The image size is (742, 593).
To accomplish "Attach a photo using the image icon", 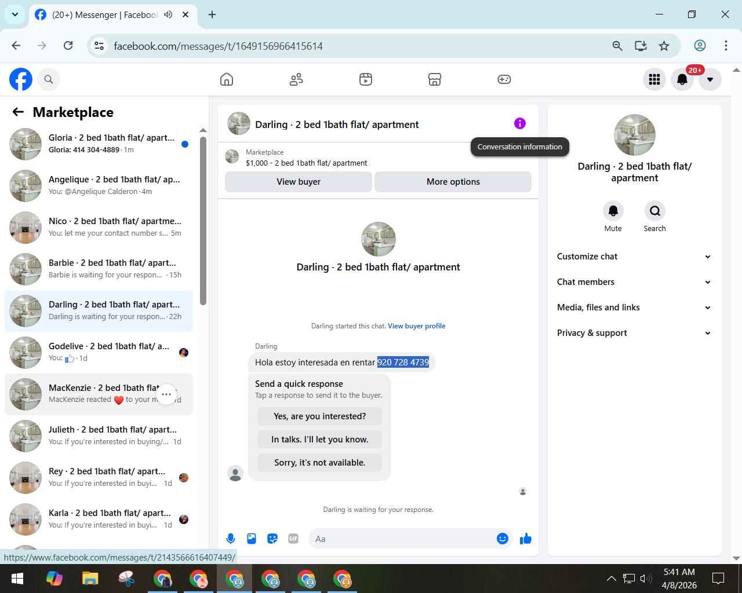I will pyautogui.click(x=252, y=539).
